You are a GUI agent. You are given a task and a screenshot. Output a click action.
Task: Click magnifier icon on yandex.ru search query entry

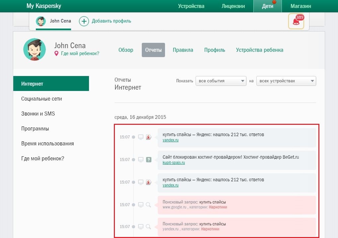click(x=148, y=227)
